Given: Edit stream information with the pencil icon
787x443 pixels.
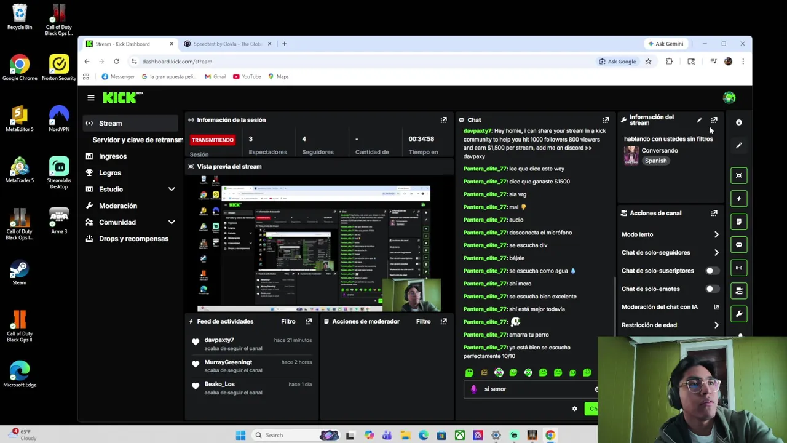Looking at the screenshot, I should 699,120.
